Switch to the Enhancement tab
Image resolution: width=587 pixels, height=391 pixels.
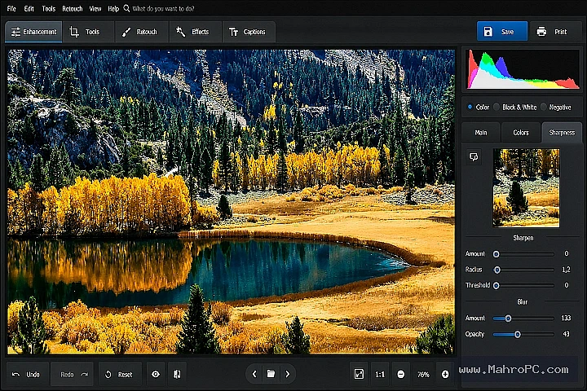coord(33,32)
